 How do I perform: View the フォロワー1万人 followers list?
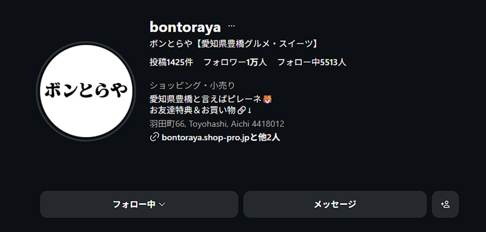pos(235,62)
